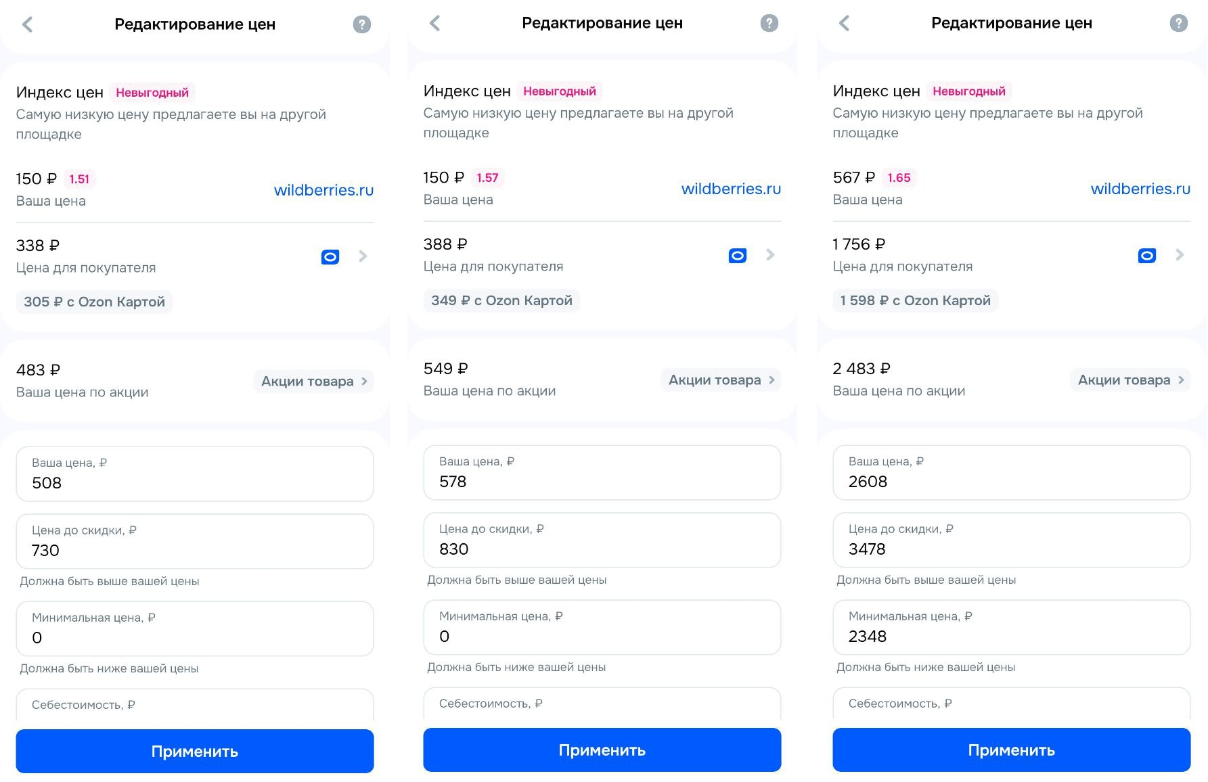Expand buyer price details for 388 ₽
Image resolution: width=1208 pixels, height=782 pixels.
(770, 255)
